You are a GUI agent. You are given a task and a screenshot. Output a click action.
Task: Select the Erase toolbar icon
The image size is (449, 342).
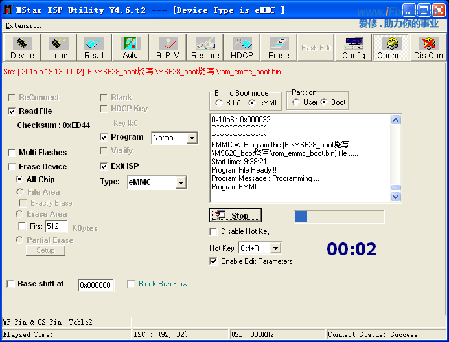coord(279,47)
